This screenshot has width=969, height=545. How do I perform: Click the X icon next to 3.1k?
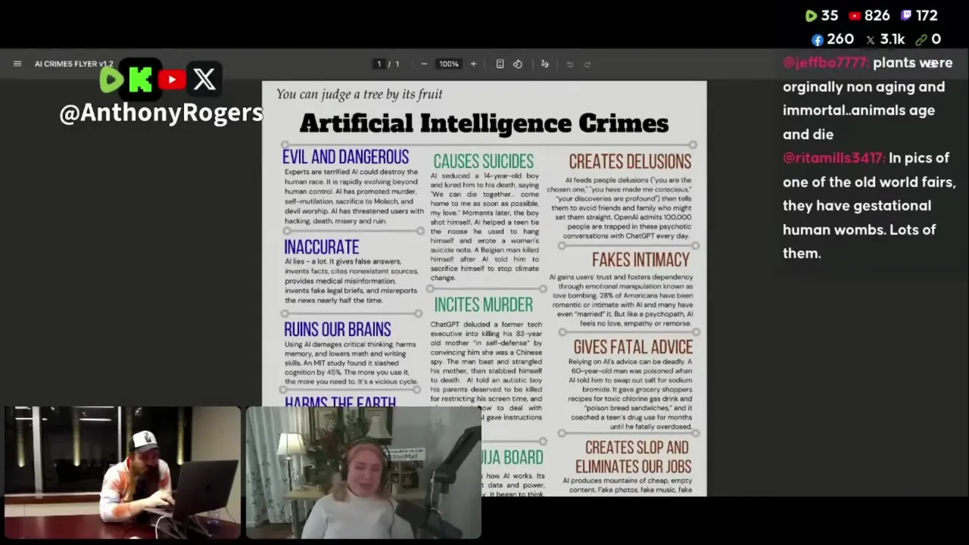pos(871,39)
